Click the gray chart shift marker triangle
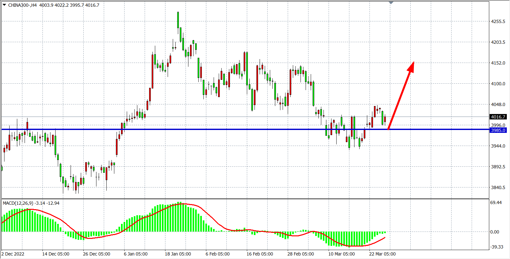The height and width of the screenshot is (259, 510). click(x=391, y=3)
